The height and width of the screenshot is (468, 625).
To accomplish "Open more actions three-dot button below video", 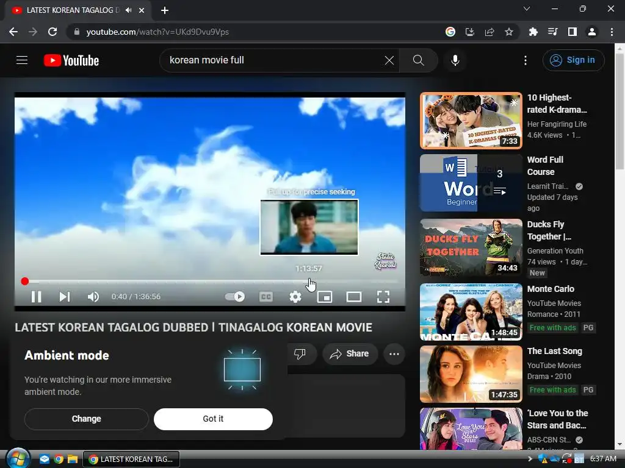I will coord(394,354).
